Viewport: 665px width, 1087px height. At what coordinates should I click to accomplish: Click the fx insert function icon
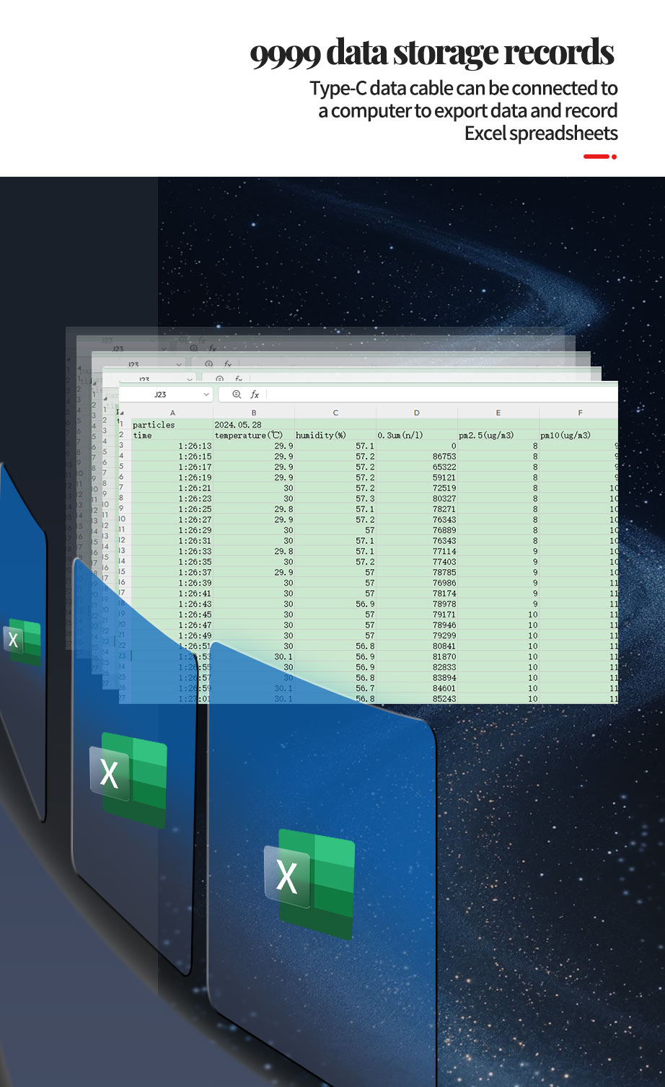pyautogui.click(x=255, y=395)
